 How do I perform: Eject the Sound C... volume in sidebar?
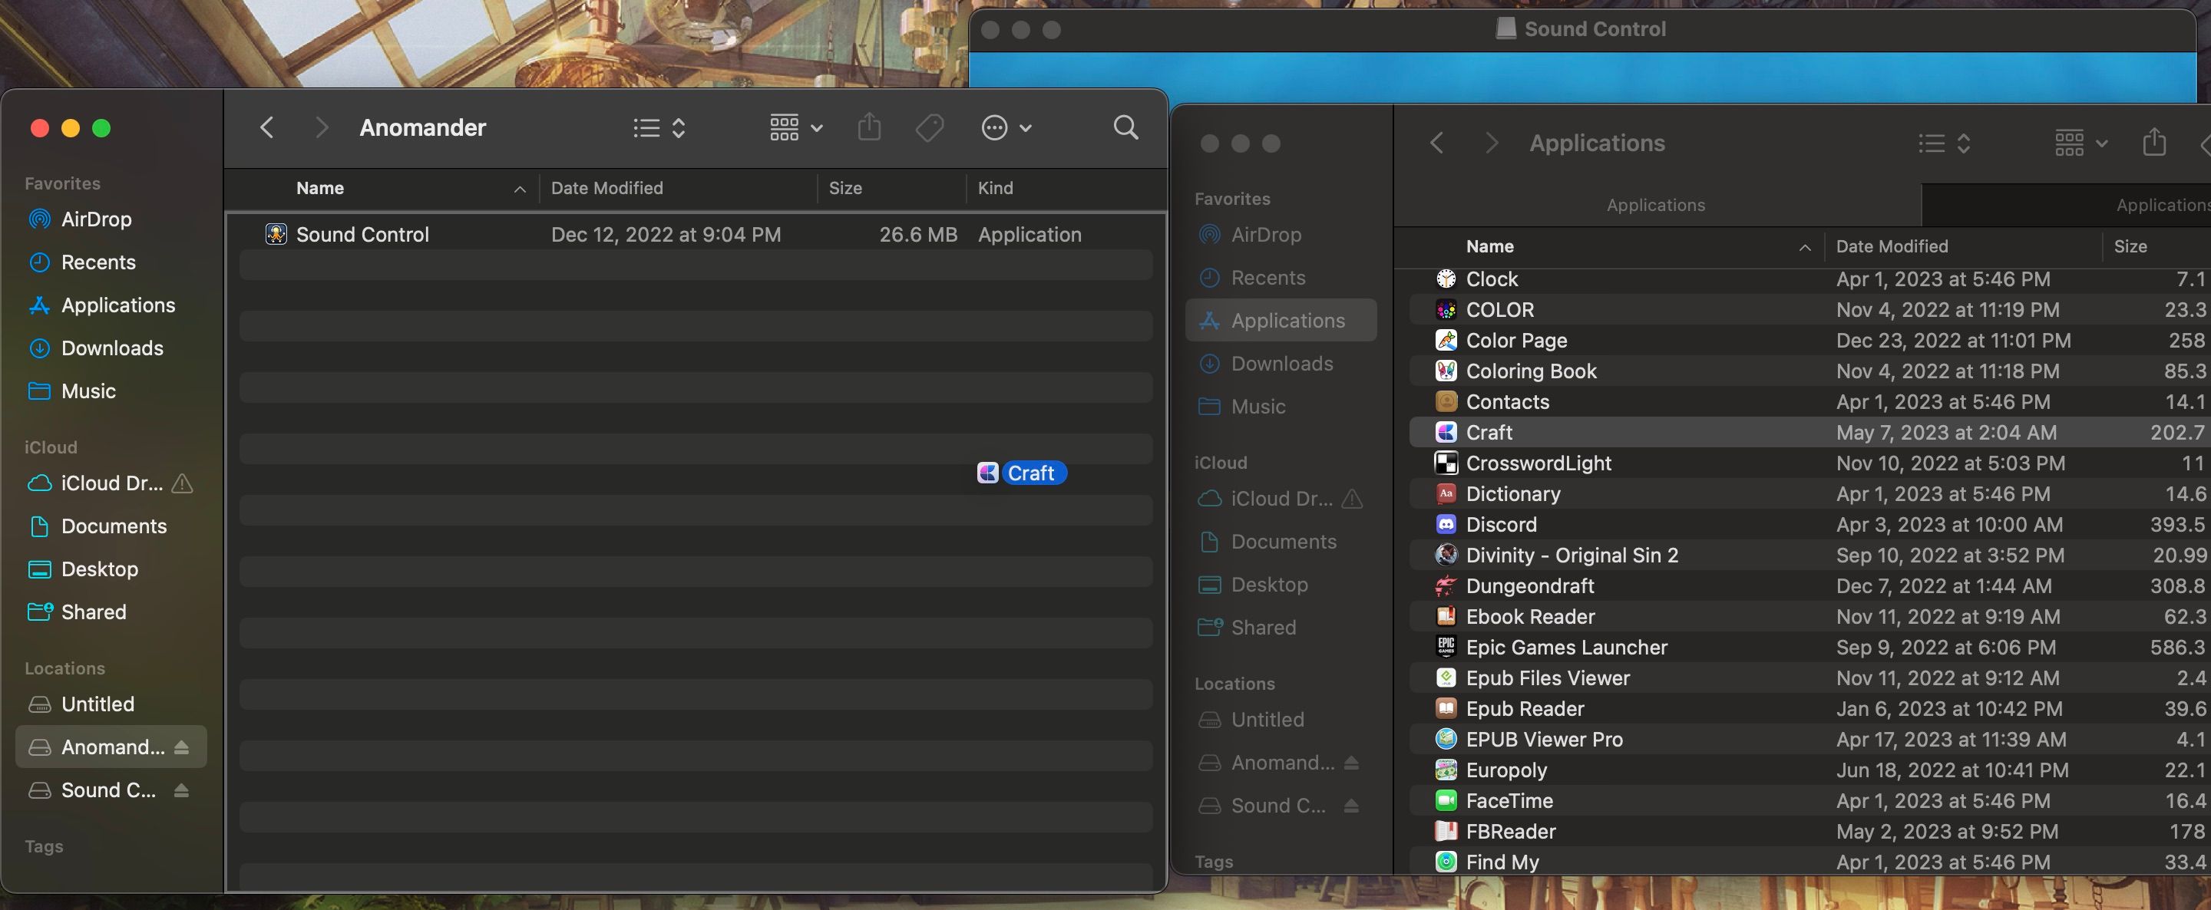click(x=181, y=790)
